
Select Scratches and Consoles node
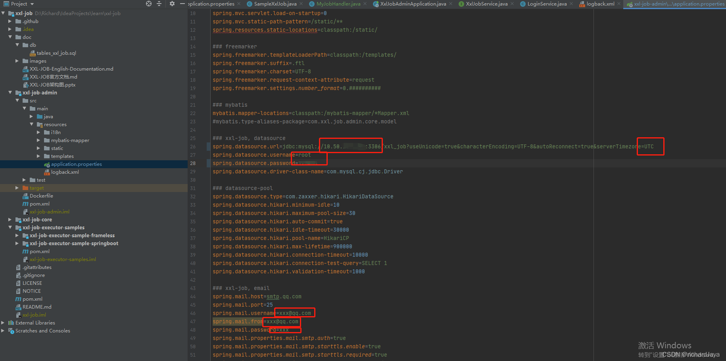click(42, 330)
